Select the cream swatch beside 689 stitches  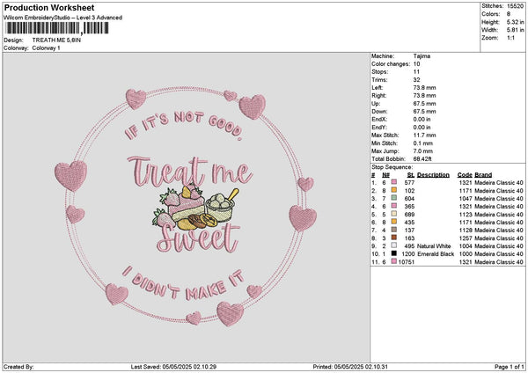point(393,214)
